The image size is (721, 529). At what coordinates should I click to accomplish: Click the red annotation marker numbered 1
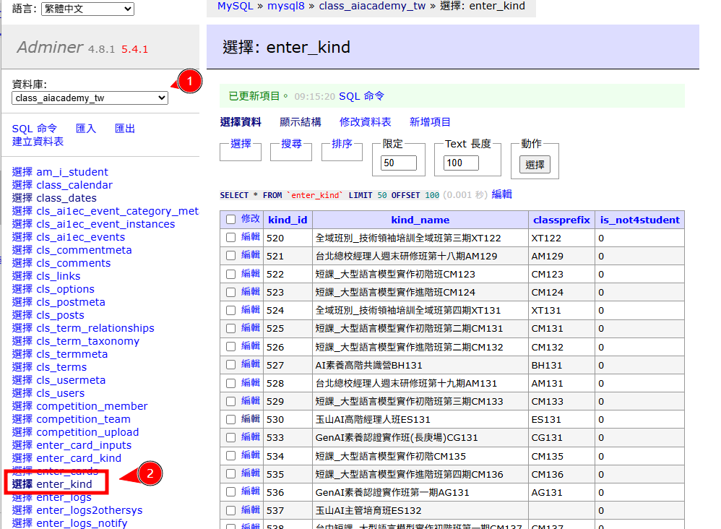coord(189,82)
